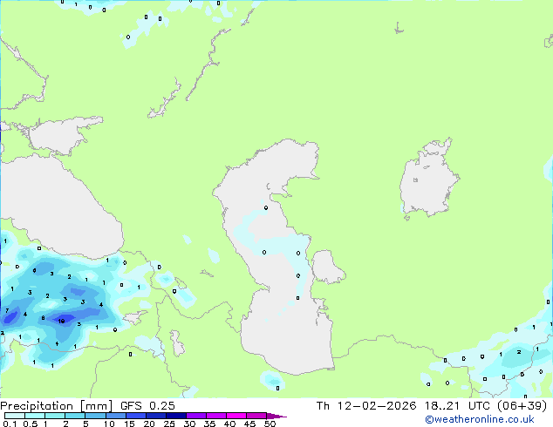Screen dimensions: 553x427
Task: Click the '40' legend scale label
Action: coord(229,424)
